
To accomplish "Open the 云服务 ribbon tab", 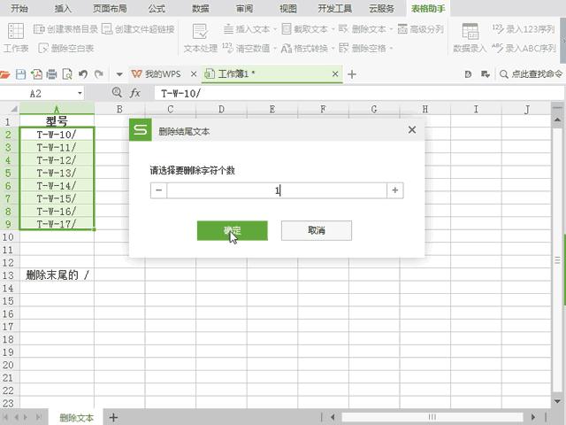I will [381, 8].
